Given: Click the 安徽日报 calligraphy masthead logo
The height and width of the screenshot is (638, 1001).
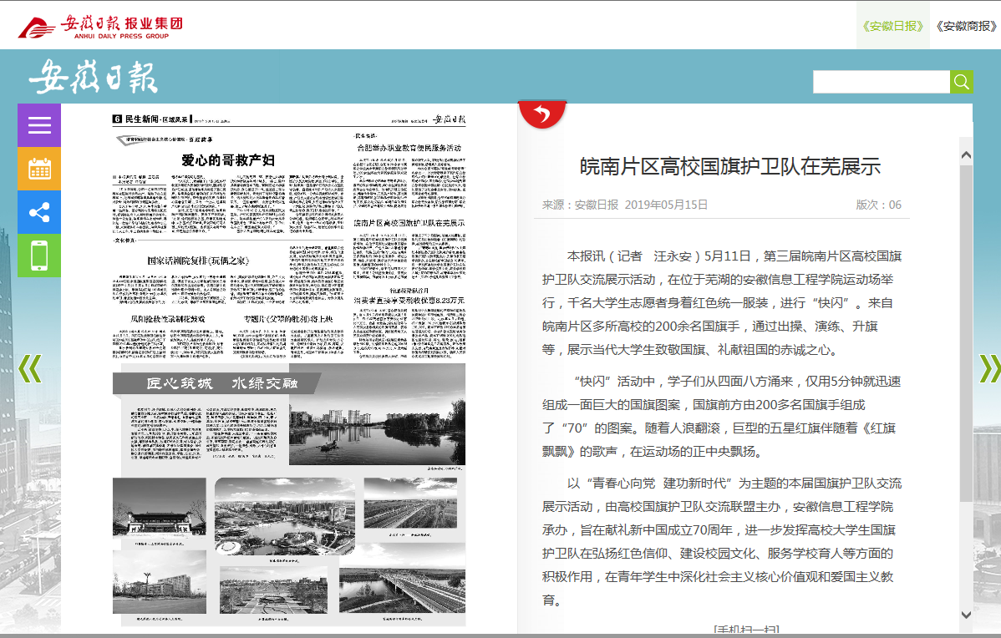Looking at the screenshot, I should pos(93,78).
